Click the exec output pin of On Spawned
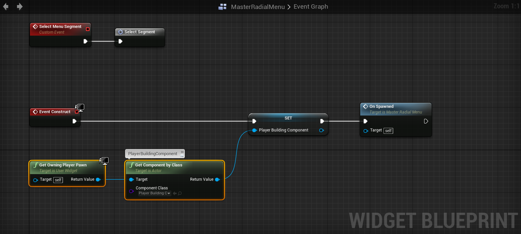 pos(426,121)
